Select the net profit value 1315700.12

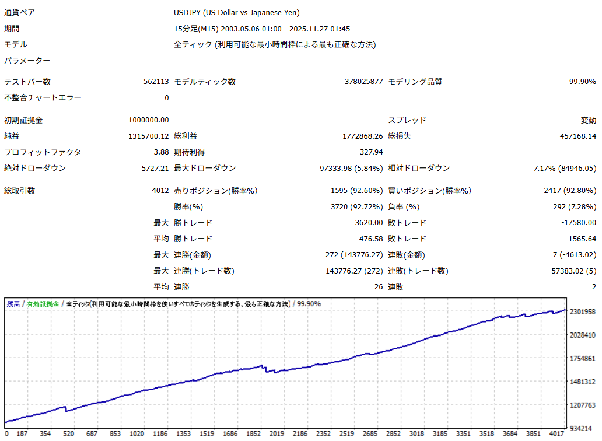[148, 136]
